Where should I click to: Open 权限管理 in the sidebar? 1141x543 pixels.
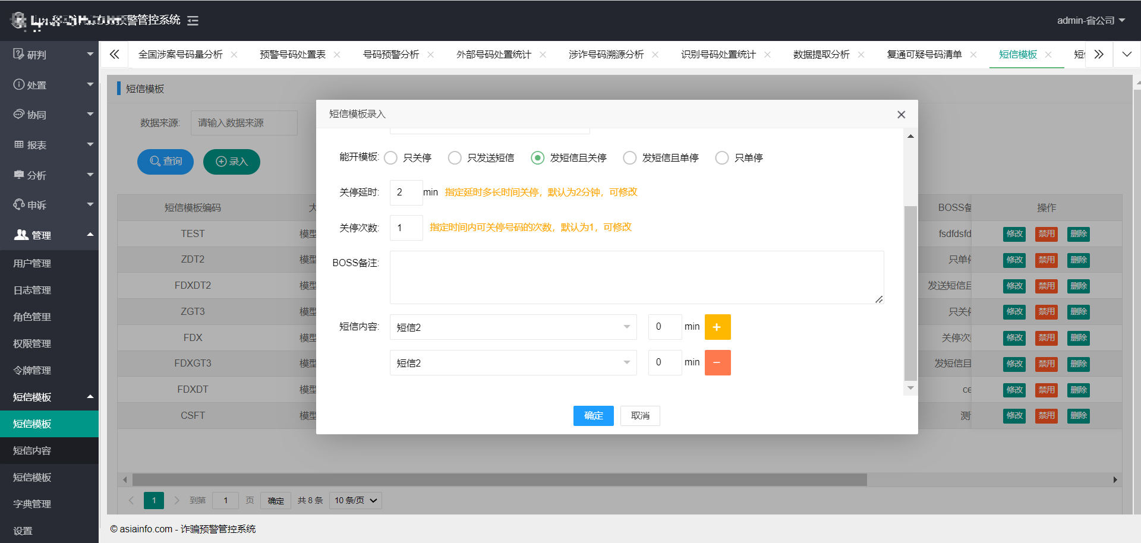[49, 343]
